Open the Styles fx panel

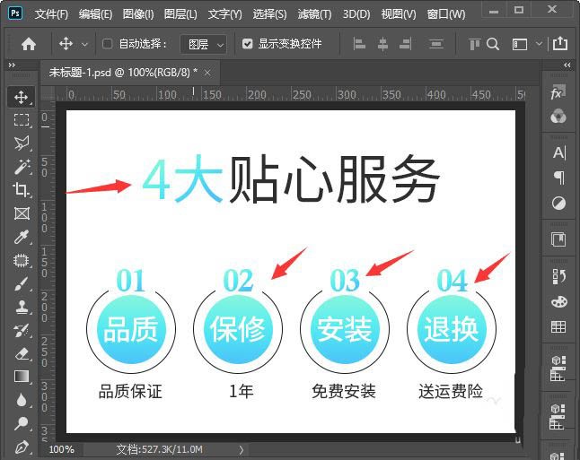tap(558, 94)
